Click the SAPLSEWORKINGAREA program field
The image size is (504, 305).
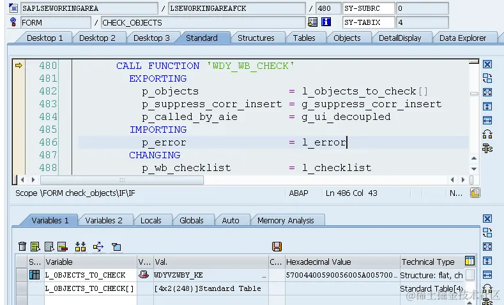click(89, 8)
